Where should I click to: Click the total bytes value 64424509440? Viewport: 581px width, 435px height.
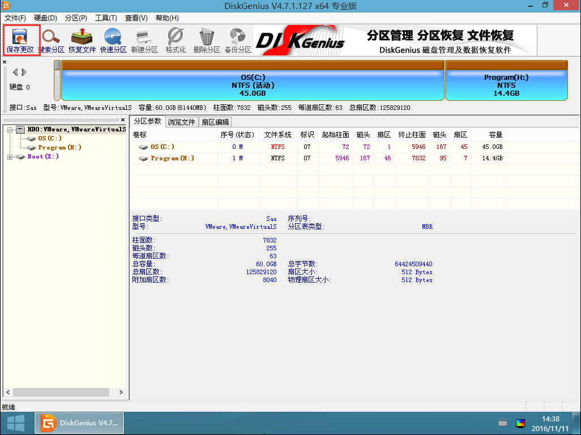click(x=413, y=264)
